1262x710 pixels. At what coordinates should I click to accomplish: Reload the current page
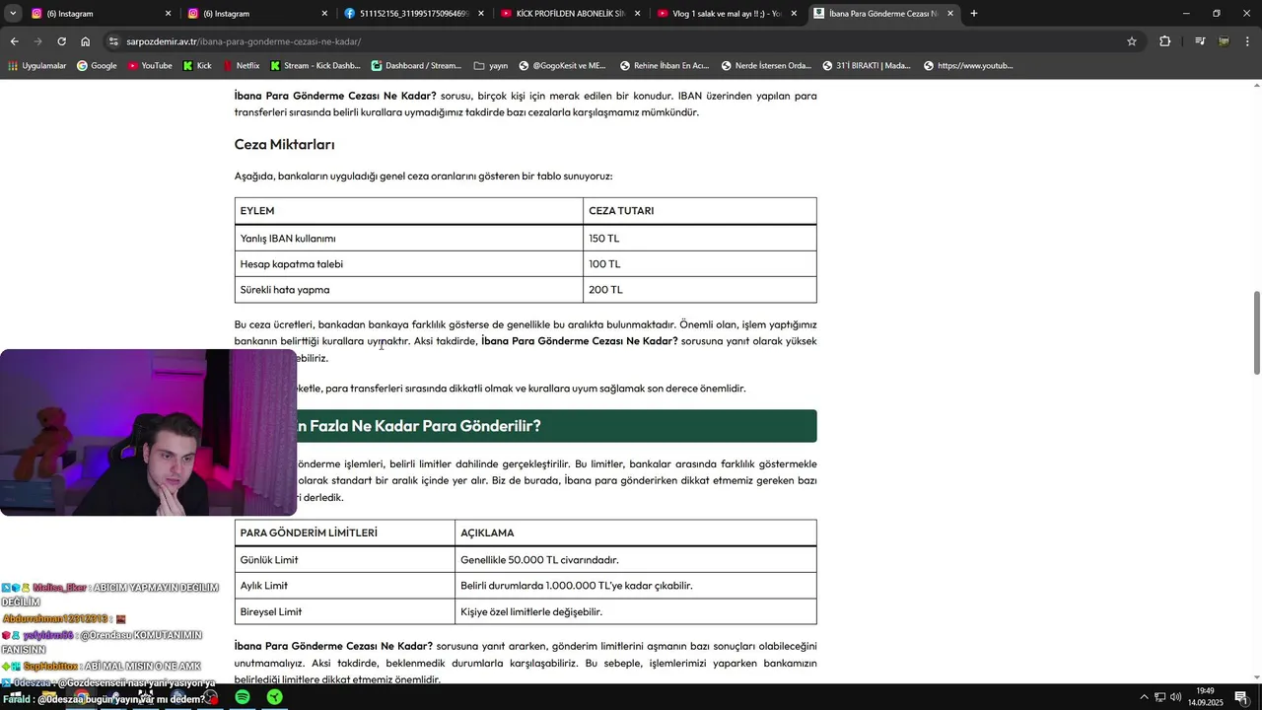point(61,41)
